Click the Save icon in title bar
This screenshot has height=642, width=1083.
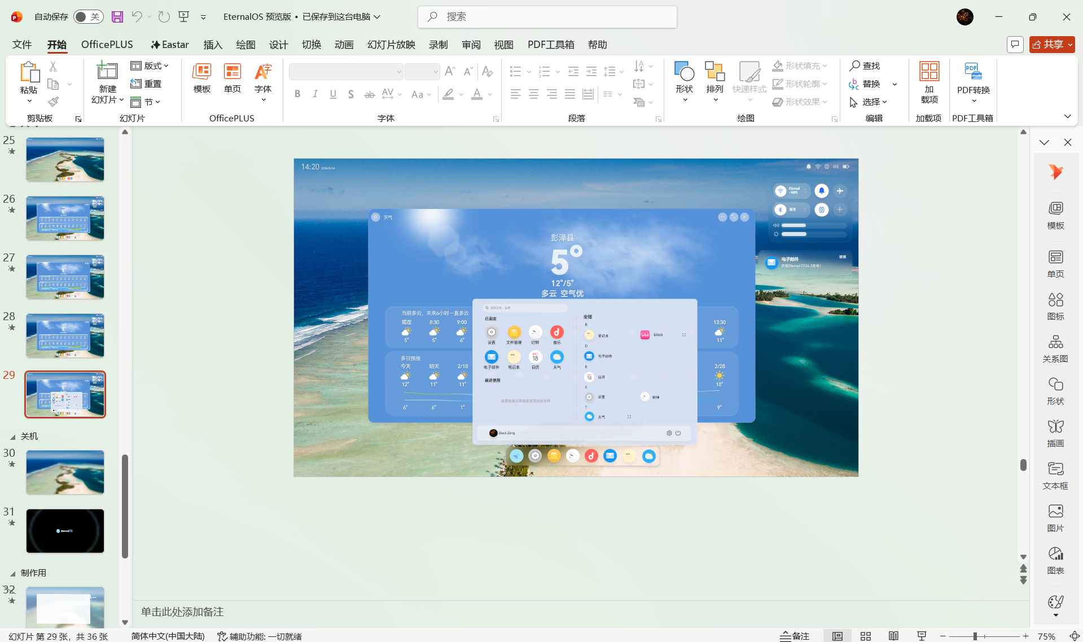coord(117,17)
